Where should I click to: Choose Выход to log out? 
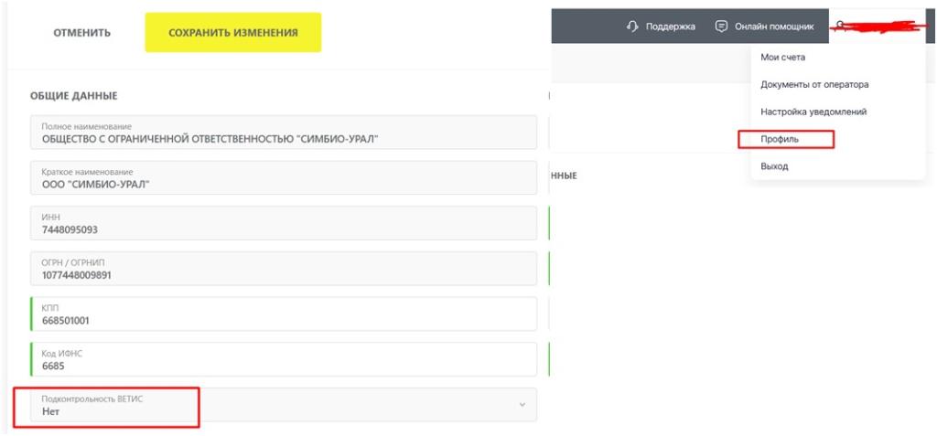pyautogui.click(x=774, y=166)
